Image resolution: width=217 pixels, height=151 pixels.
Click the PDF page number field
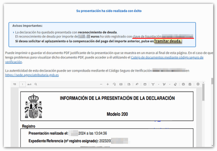coord(23,84)
